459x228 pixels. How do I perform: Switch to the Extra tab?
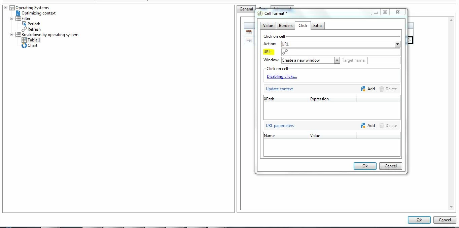[317, 26]
